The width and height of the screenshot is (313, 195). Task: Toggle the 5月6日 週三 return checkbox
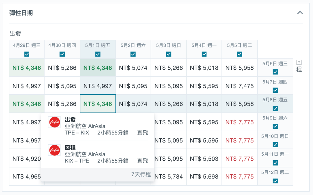(x=275, y=72)
